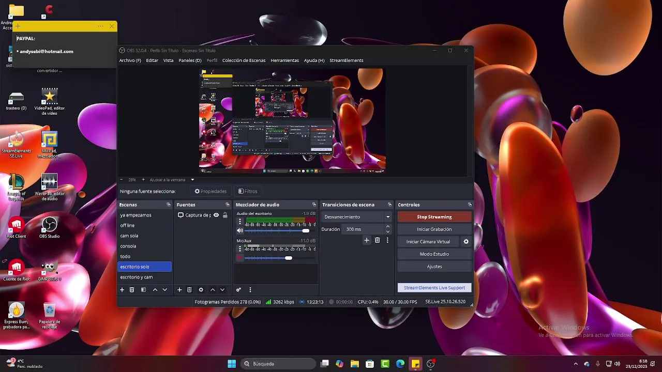The height and width of the screenshot is (372, 662).
Task: Open StreamElements SE.Live desktop icon
Action: click(17, 145)
